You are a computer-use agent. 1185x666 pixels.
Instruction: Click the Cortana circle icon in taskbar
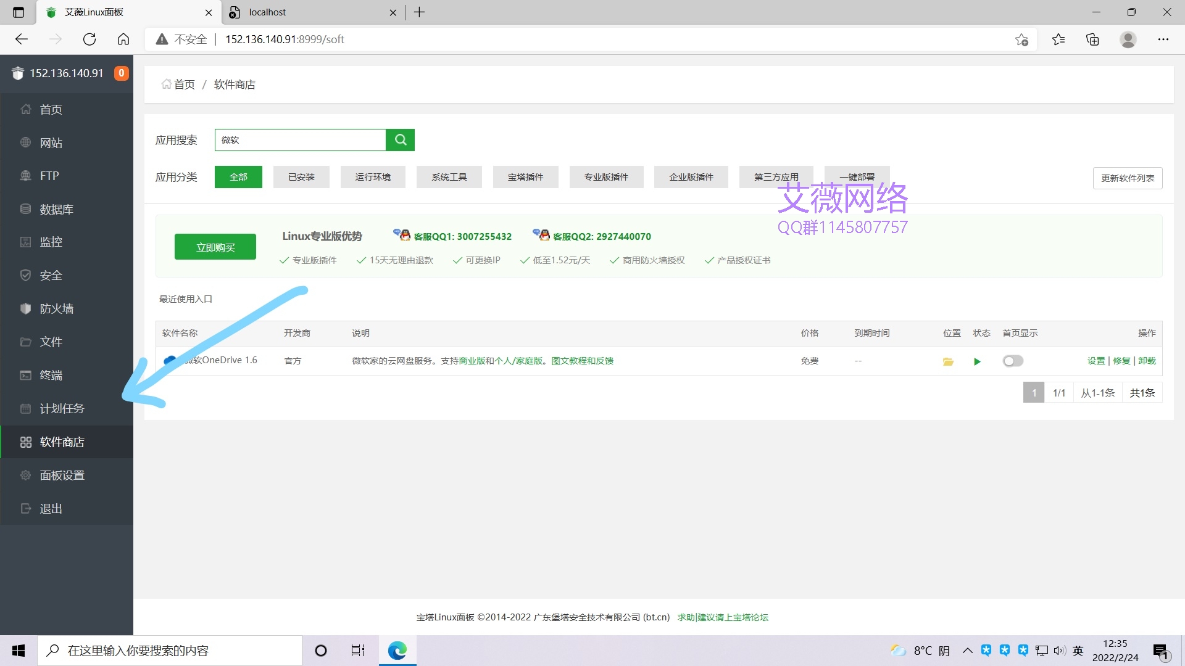320,651
